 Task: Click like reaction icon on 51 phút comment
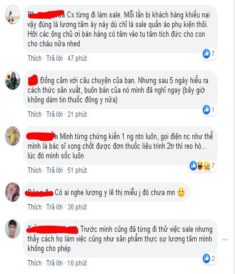point(193,166)
